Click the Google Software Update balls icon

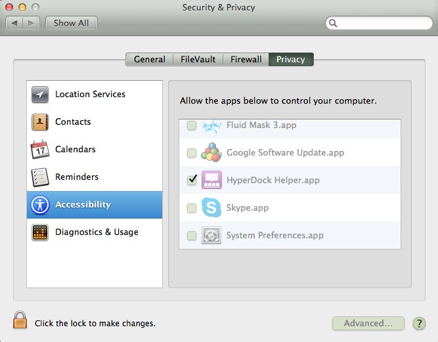(x=211, y=152)
